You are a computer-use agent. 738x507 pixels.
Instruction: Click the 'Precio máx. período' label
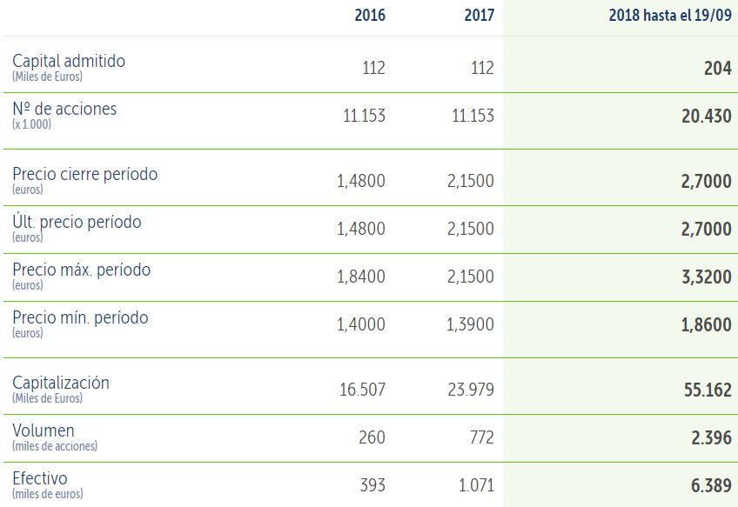click(81, 270)
